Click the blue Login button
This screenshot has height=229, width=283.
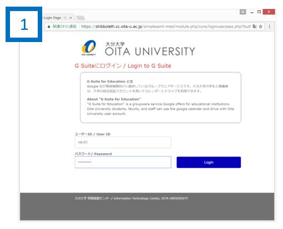(x=209, y=162)
